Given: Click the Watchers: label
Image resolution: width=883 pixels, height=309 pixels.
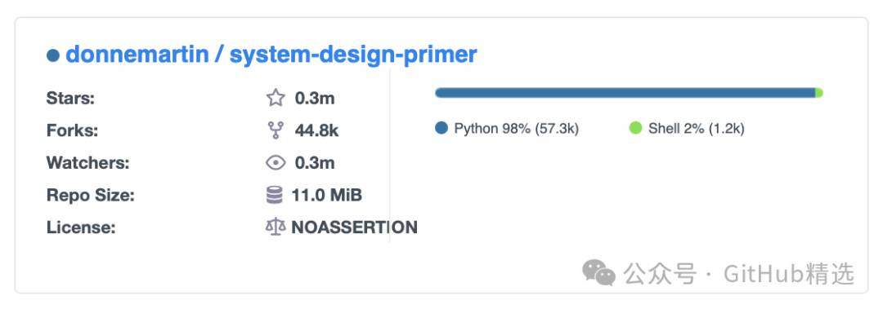Looking at the screenshot, I should click(x=87, y=163).
